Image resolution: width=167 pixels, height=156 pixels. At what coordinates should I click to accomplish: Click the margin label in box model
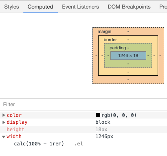[x=104, y=31]
